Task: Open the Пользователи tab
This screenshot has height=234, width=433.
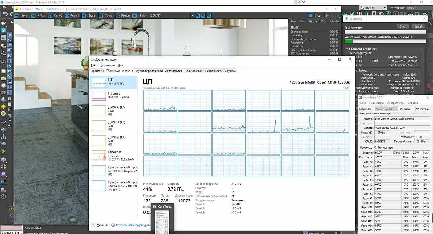Action: [193, 71]
